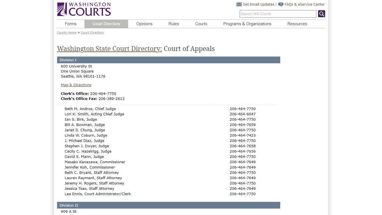The height and width of the screenshot is (215, 382).
Task: Open the Resources menu
Action: point(297,24)
